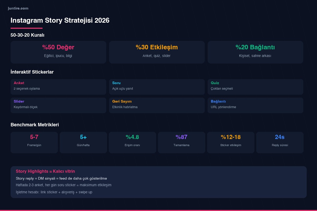Click the URL yönlendirme description

[223, 107]
